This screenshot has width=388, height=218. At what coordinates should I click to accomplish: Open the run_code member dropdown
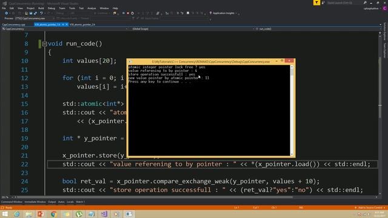click(317, 29)
